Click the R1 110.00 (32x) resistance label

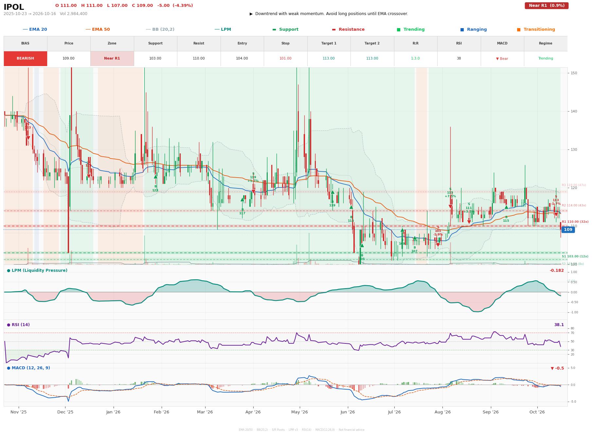coord(575,222)
